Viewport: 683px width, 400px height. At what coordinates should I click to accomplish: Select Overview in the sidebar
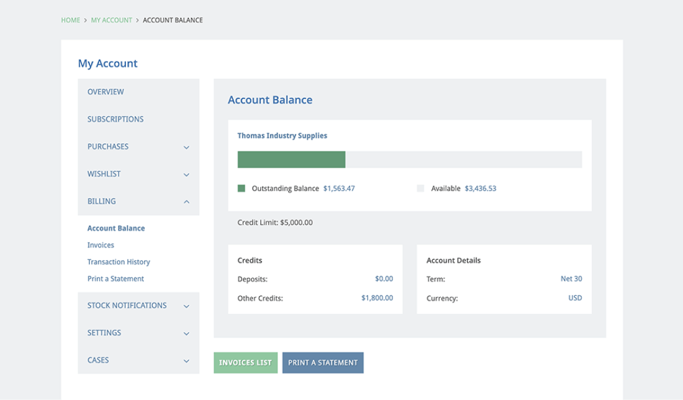(106, 91)
